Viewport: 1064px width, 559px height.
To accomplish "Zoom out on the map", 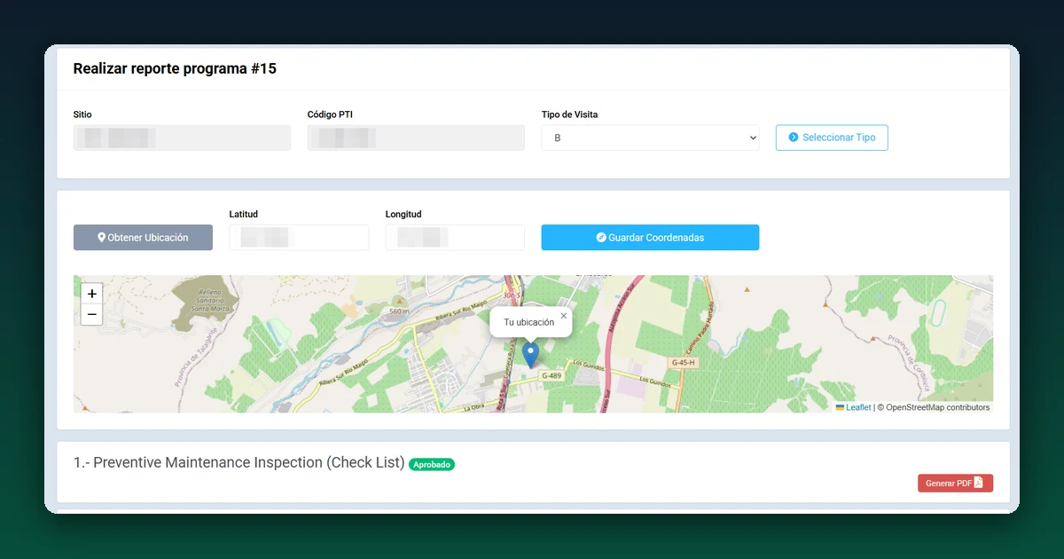I will click(x=92, y=315).
